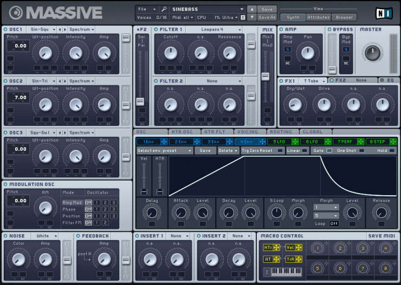Switch to the VOICING tab

pos(250,132)
